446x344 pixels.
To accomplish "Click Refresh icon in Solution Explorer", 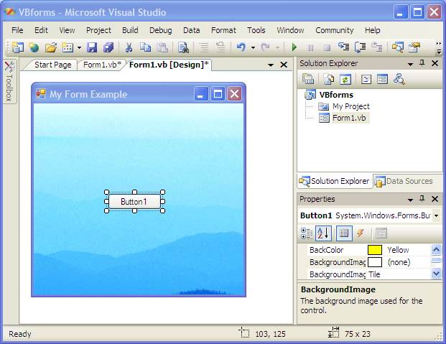I will pos(345,79).
